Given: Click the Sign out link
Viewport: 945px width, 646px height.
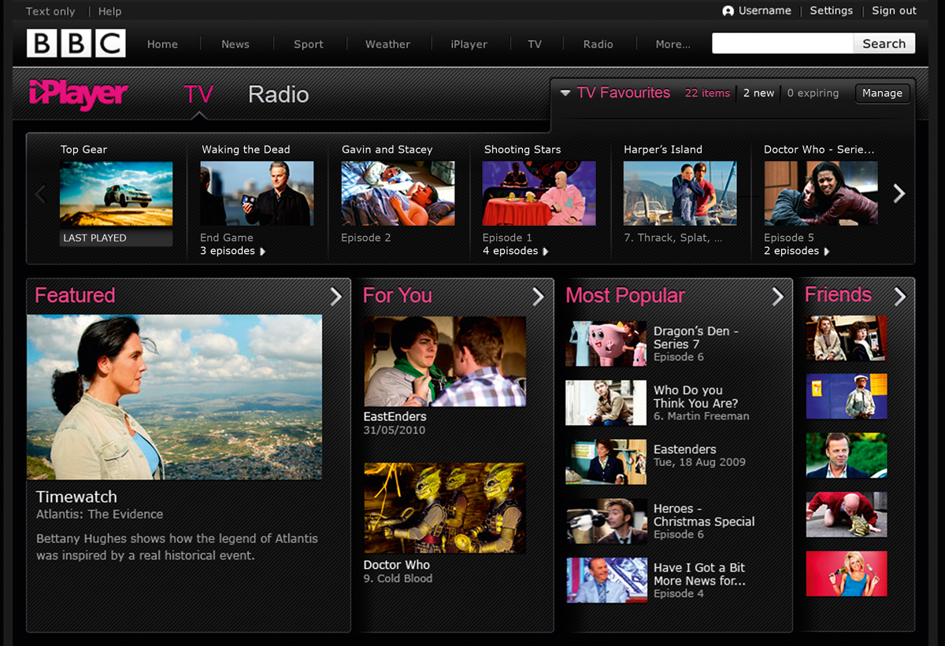Looking at the screenshot, I should [893, 11].
